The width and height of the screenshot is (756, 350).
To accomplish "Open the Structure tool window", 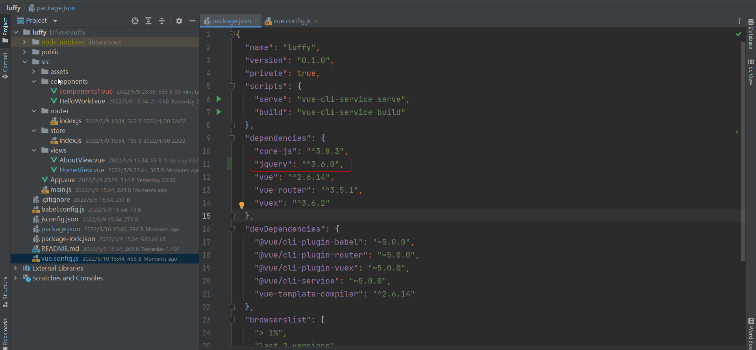I will pyautogui.click(x=5, y=292).
